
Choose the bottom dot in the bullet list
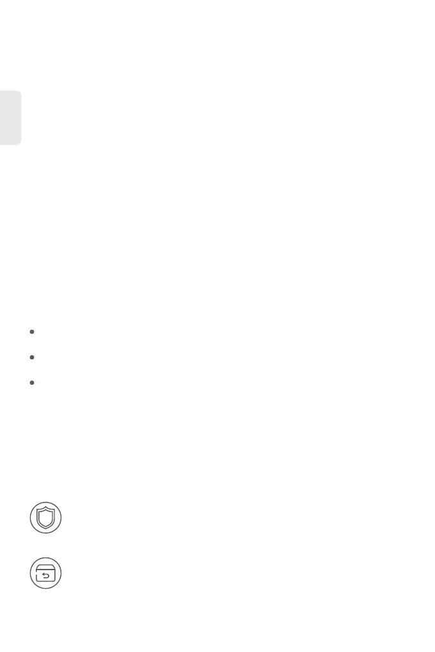coord(32,382)
